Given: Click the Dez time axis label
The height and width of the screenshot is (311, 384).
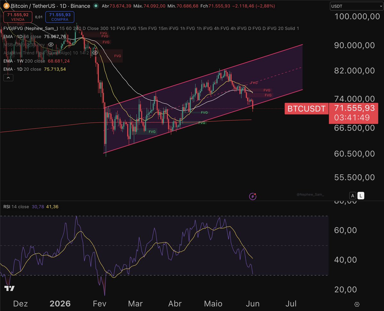Looking at the screenshot, I should tap(21, 303).
